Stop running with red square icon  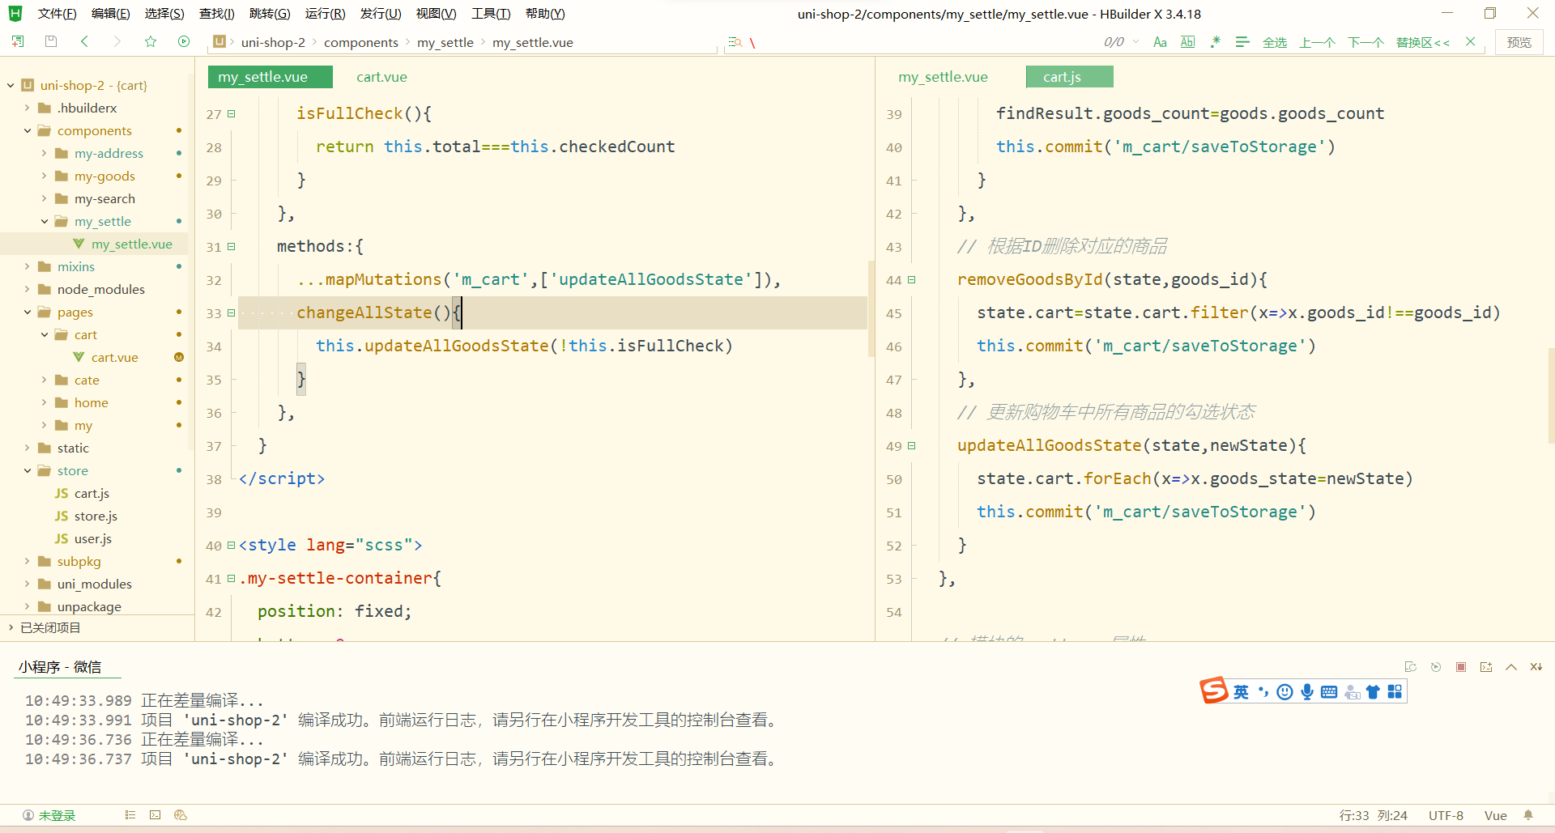(1461, 667)
